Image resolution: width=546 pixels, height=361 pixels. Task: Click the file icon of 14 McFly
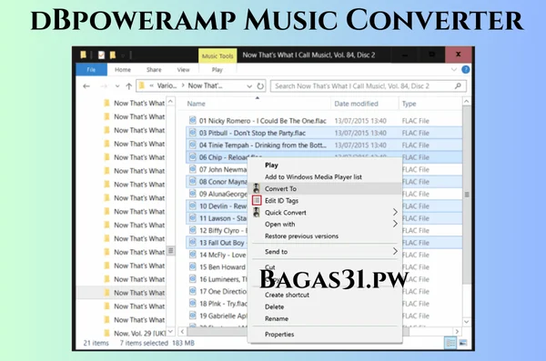tap(193, 255)
